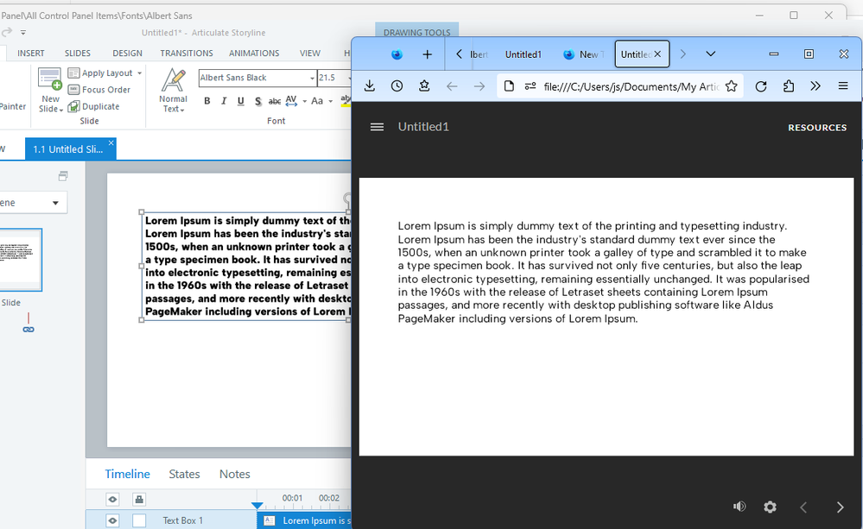Screen dimensions: 863x529
Task: Toggle lock all objects icon in timeline header
Action: coord(139,500)
